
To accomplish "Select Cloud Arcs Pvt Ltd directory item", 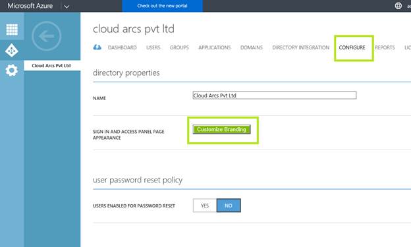I will pyautogui.click(x=52, y=66).
